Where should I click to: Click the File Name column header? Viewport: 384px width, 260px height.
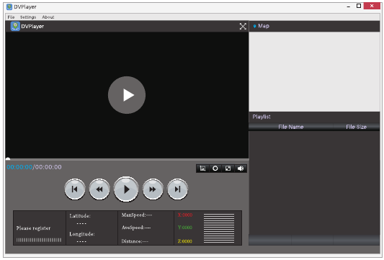click(290, 127)
